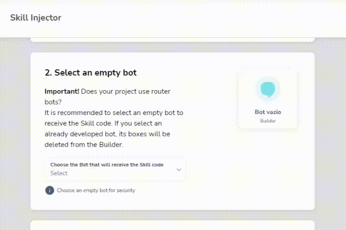The image size is (346, 230).
Task: Click the heading 2. Select an empty bot
Action: click(x=90, y=73)
